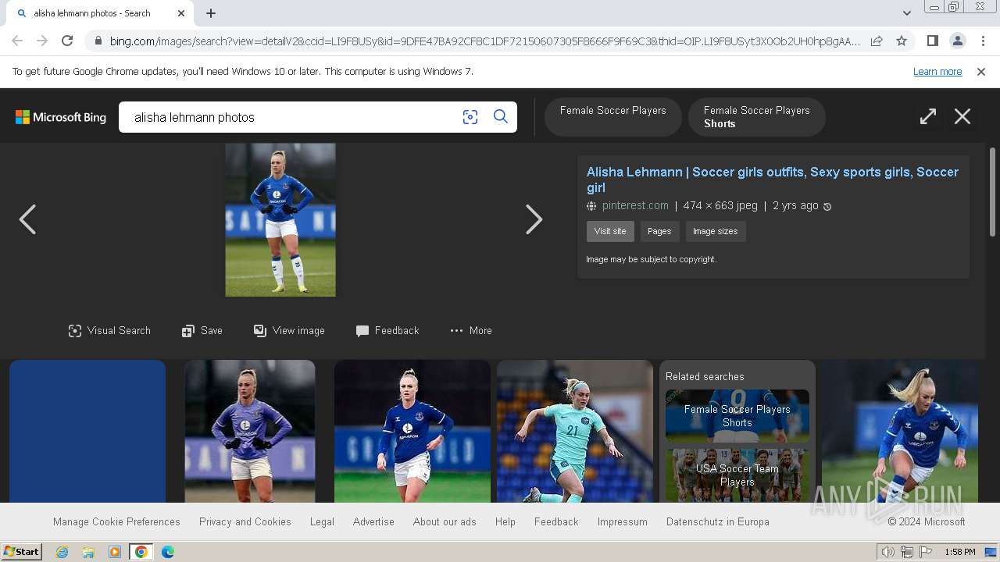Image resolution: width=1000 pixels, height=562 pixels.
Task: Select Female Soccer Players Shorts chip
Action: click(756, 116)
